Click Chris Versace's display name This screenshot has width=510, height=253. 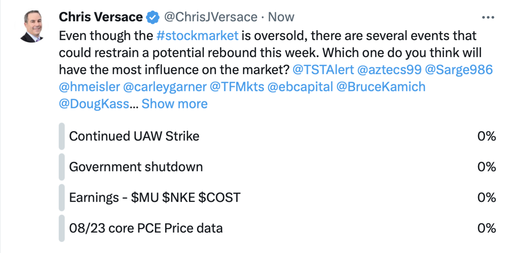(x=100, y=17)
